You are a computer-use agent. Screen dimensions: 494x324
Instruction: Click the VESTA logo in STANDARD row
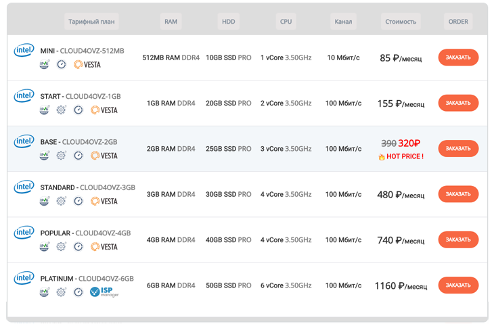coord(104,201)
